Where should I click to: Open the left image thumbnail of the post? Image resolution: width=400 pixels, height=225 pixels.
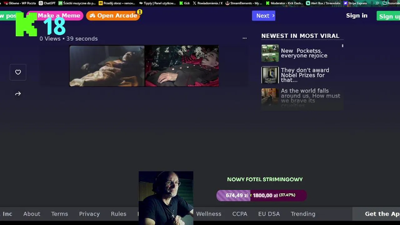107,66
